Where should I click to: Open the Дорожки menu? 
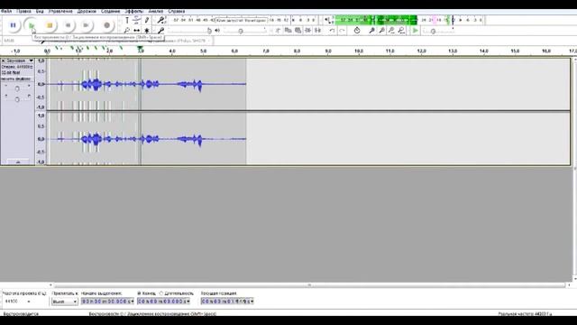87,12
